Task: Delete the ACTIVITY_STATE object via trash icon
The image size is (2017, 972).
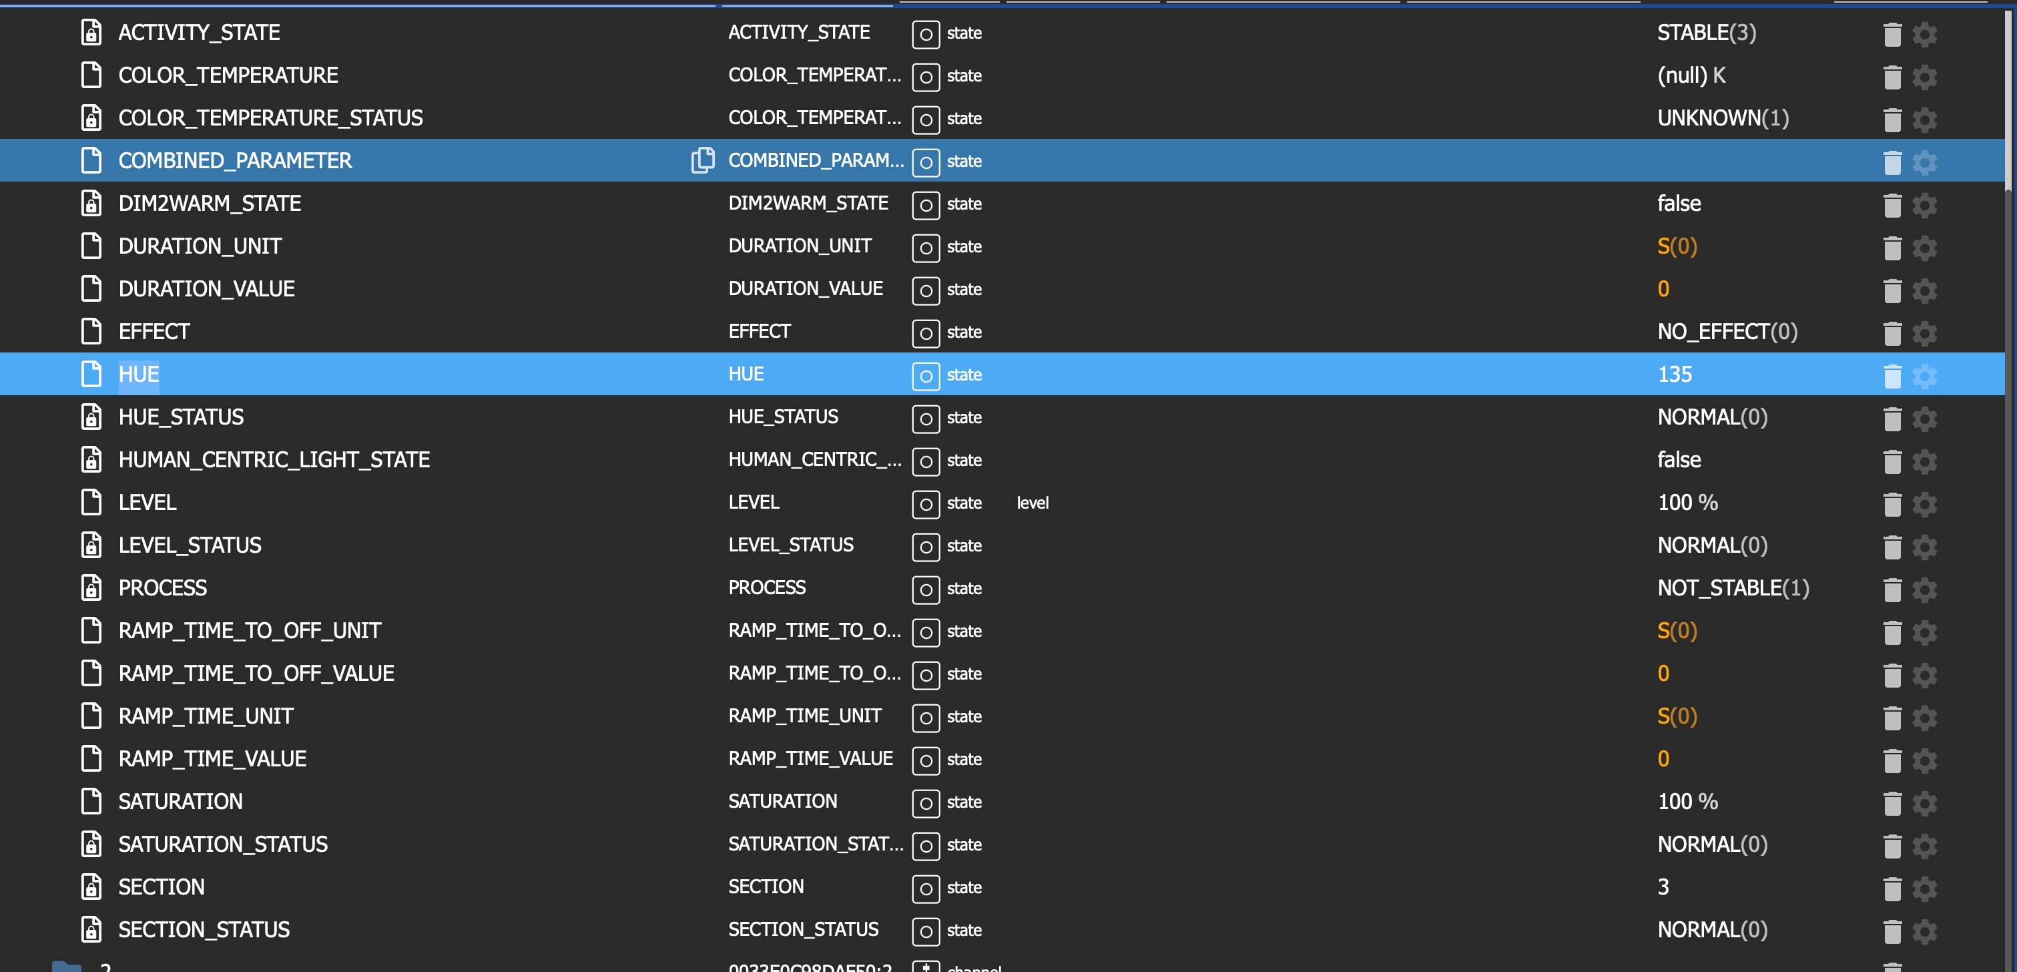Action: coord(1892,33)
